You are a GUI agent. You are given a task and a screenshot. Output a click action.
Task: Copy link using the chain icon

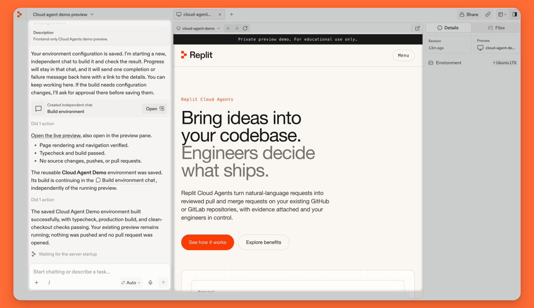coord(488,14)
